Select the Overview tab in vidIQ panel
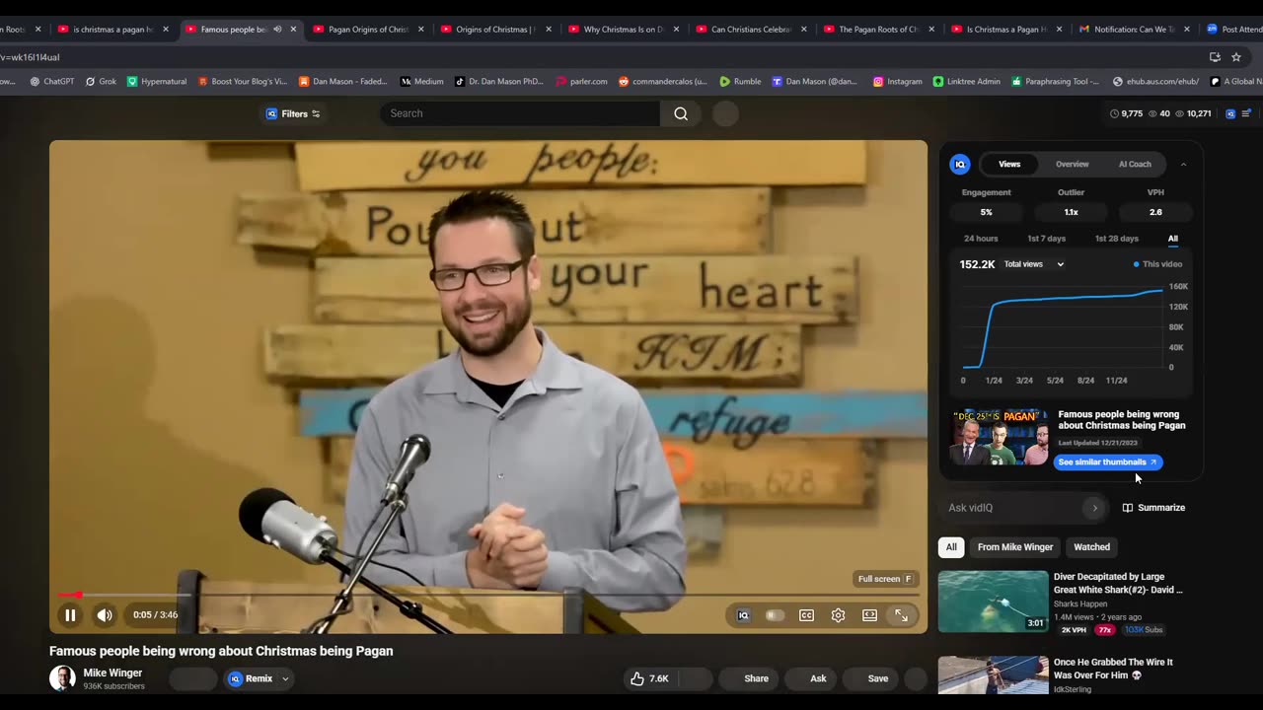Screen dimensions: 1263x710 1072,165
